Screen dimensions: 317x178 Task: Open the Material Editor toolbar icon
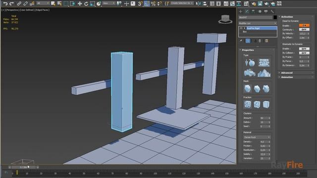246,3
